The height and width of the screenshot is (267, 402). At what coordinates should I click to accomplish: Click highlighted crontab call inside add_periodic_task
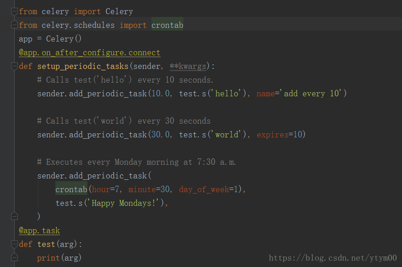point(71,189)
